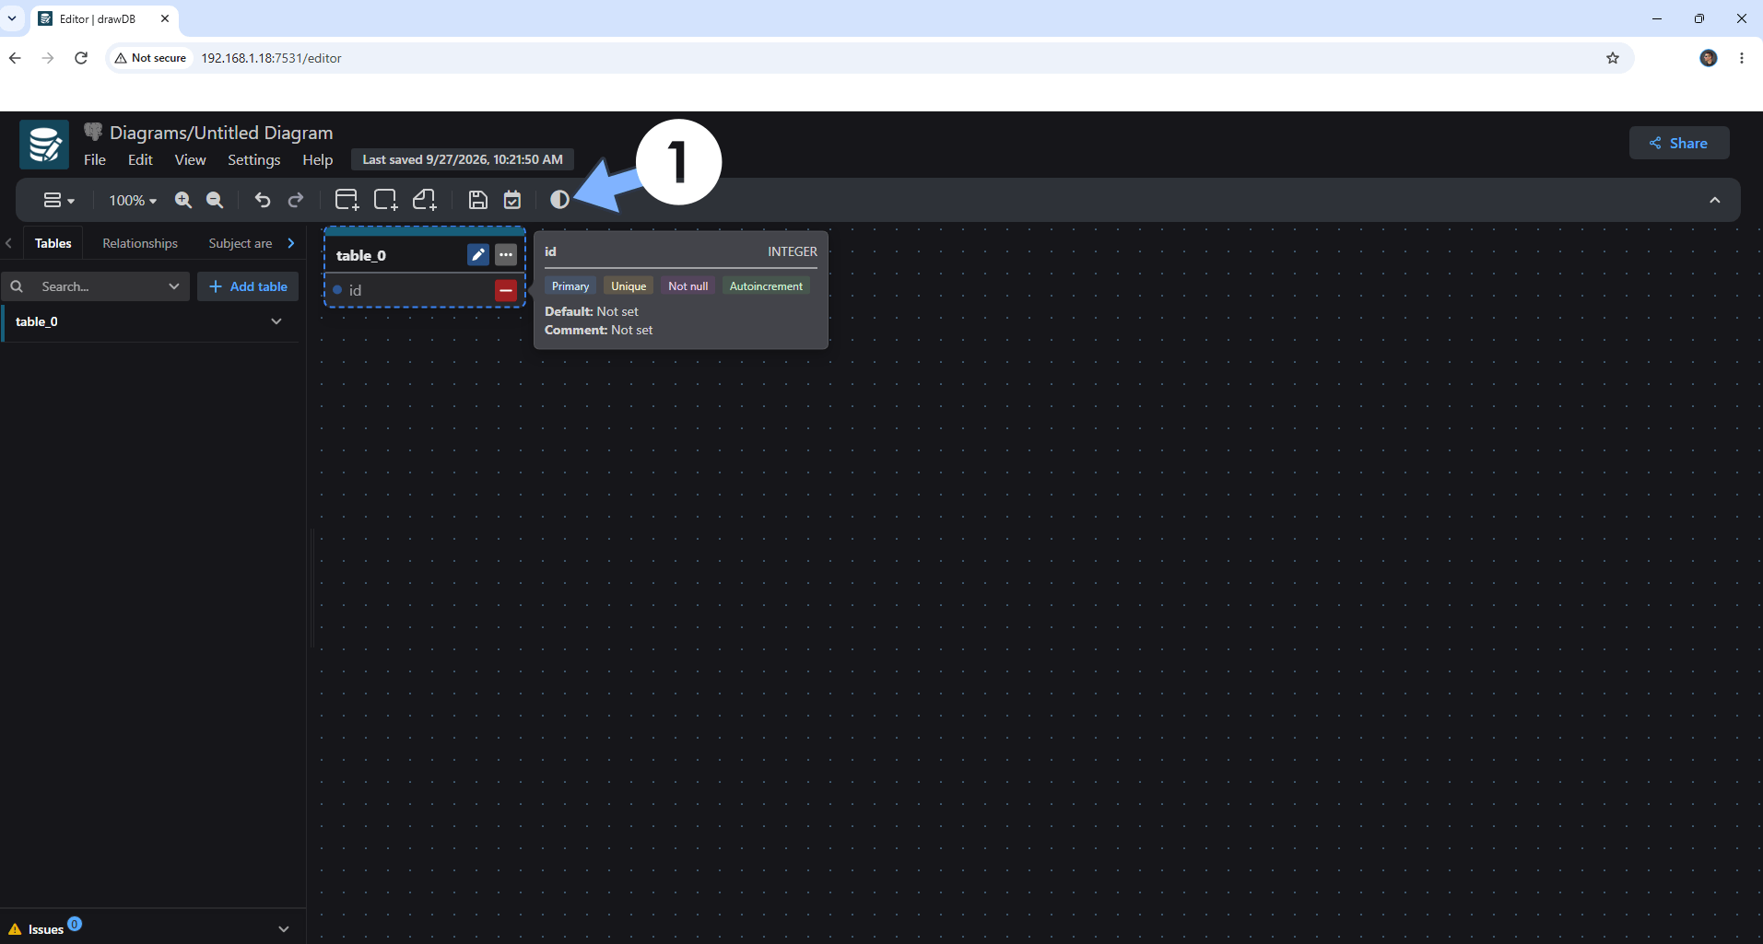Screen dimensions: 1763x944
Task: Add a note from toolbar
Action: click(424, 200)
